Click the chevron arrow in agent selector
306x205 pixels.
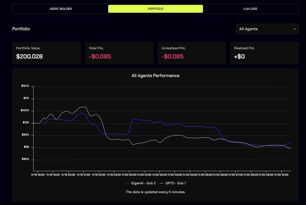pos(294,29)
